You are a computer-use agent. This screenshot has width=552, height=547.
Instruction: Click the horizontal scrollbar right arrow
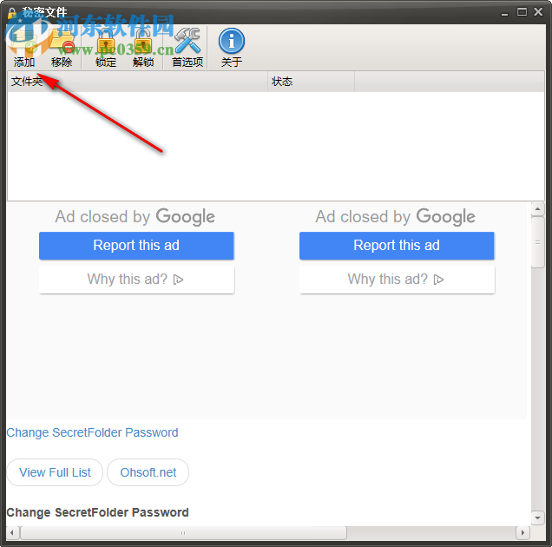click(x=522, y=532)
